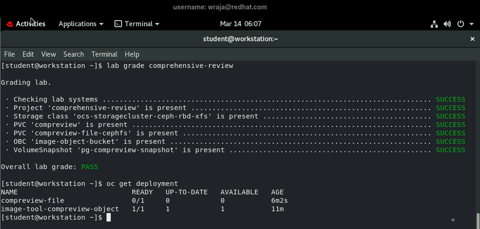Close the student@workstation terminal window
The image size is (480, 229).
coord(472,39)
